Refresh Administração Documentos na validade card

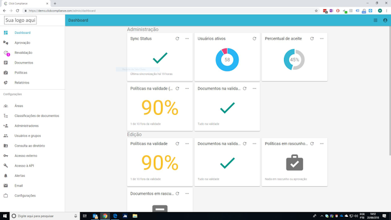(245, 89)
